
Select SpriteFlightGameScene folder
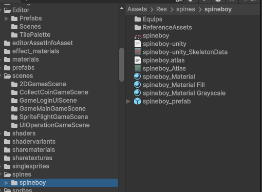click(54, 117)
